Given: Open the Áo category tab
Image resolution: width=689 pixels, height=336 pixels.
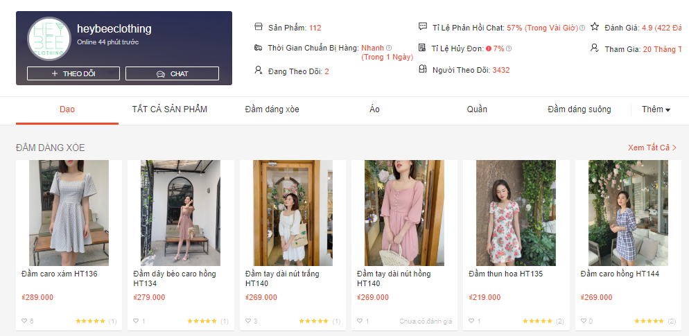Looking at the screenshot, I should (374, 109).
